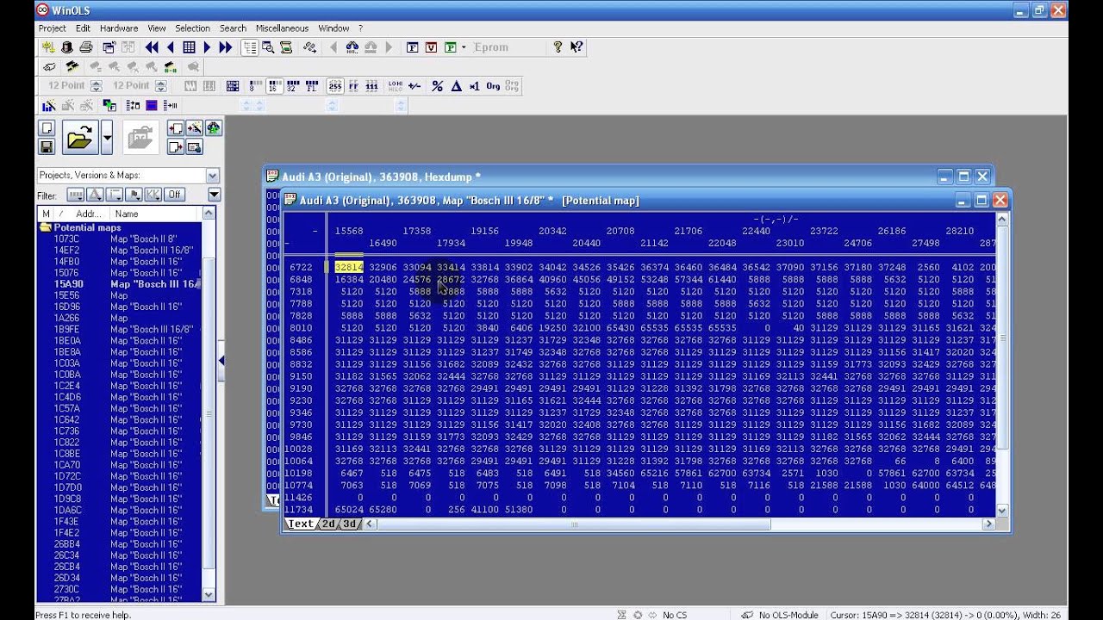
Task: Click the import wizard wand icon
Action: [x=194, y=127]
